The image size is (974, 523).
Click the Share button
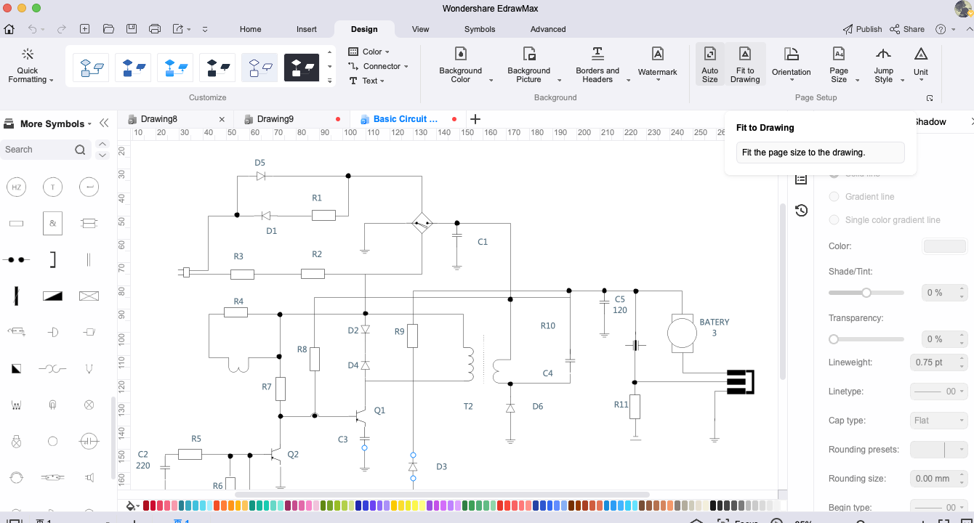tap(907, 29)
